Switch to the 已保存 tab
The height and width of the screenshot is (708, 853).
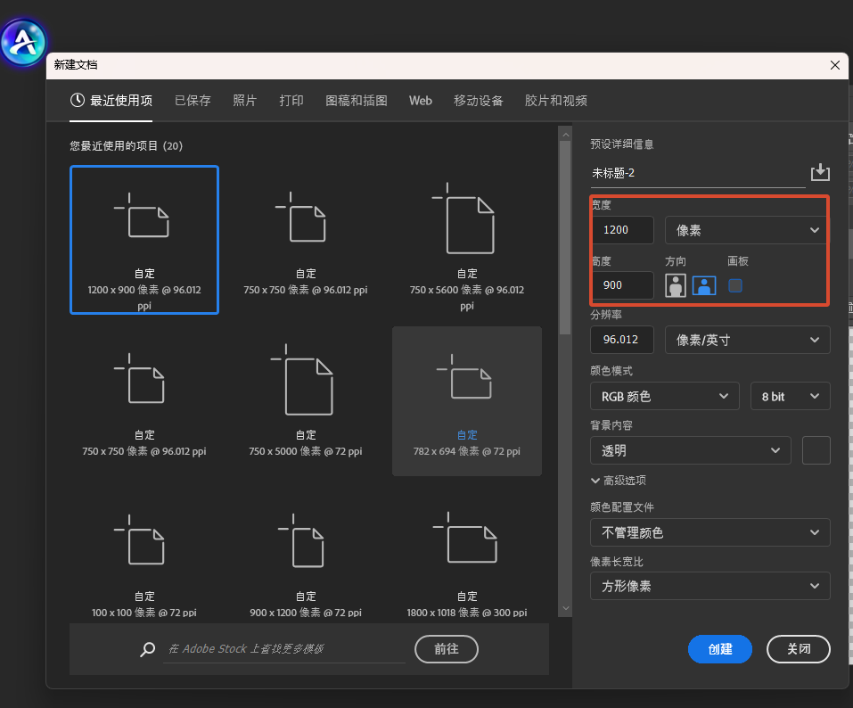193,101
